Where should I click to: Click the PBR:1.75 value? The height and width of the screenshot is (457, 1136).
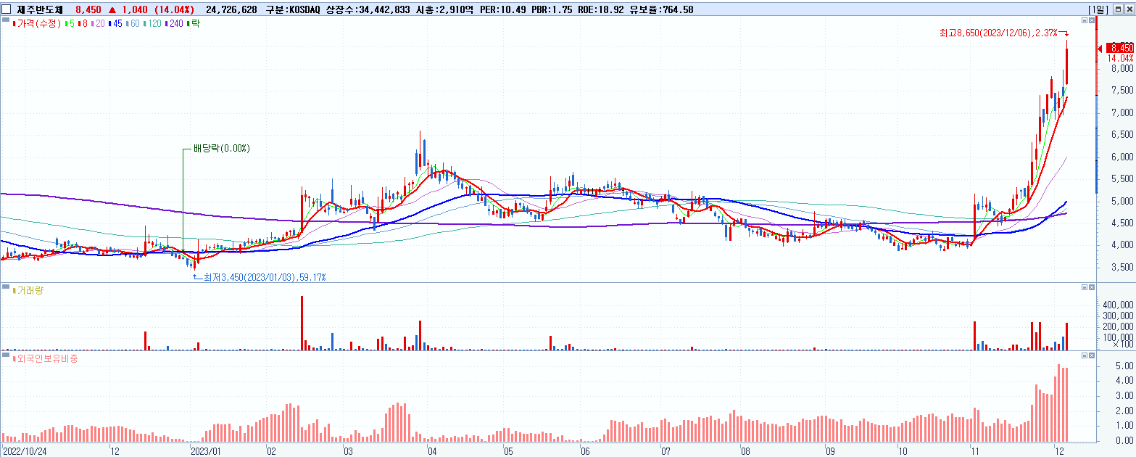[550, 9]
